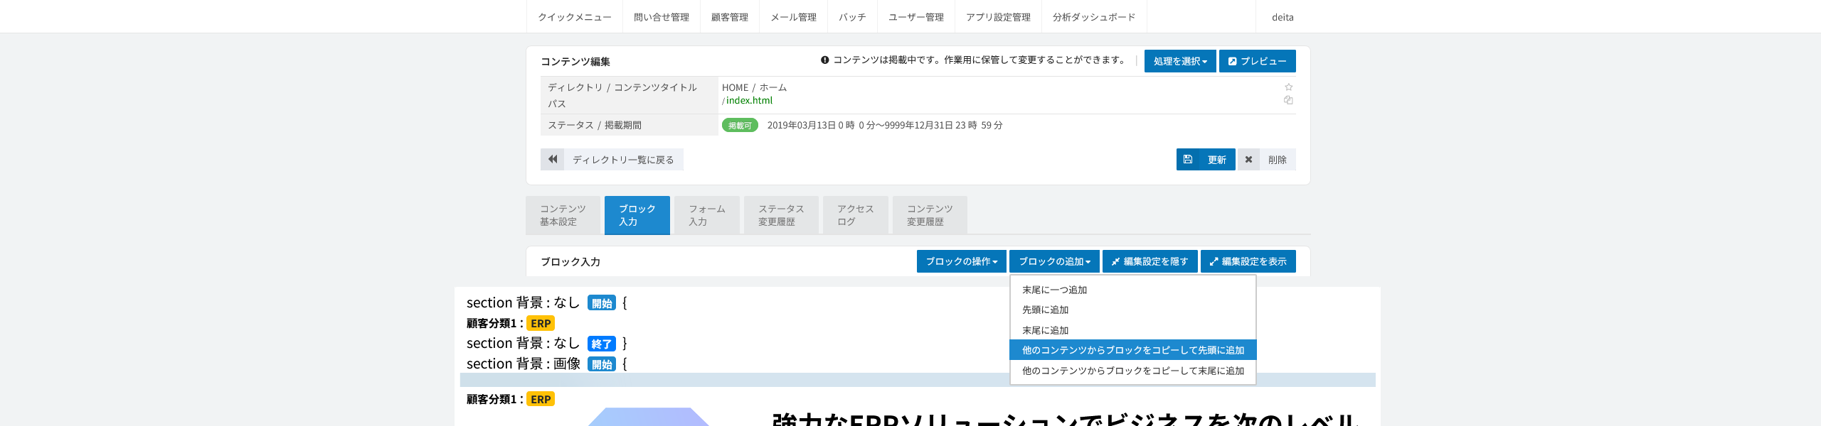Screen dimensions: 1821x426
Task: Click the コンテンツ編集 heading
Action: 575,62
